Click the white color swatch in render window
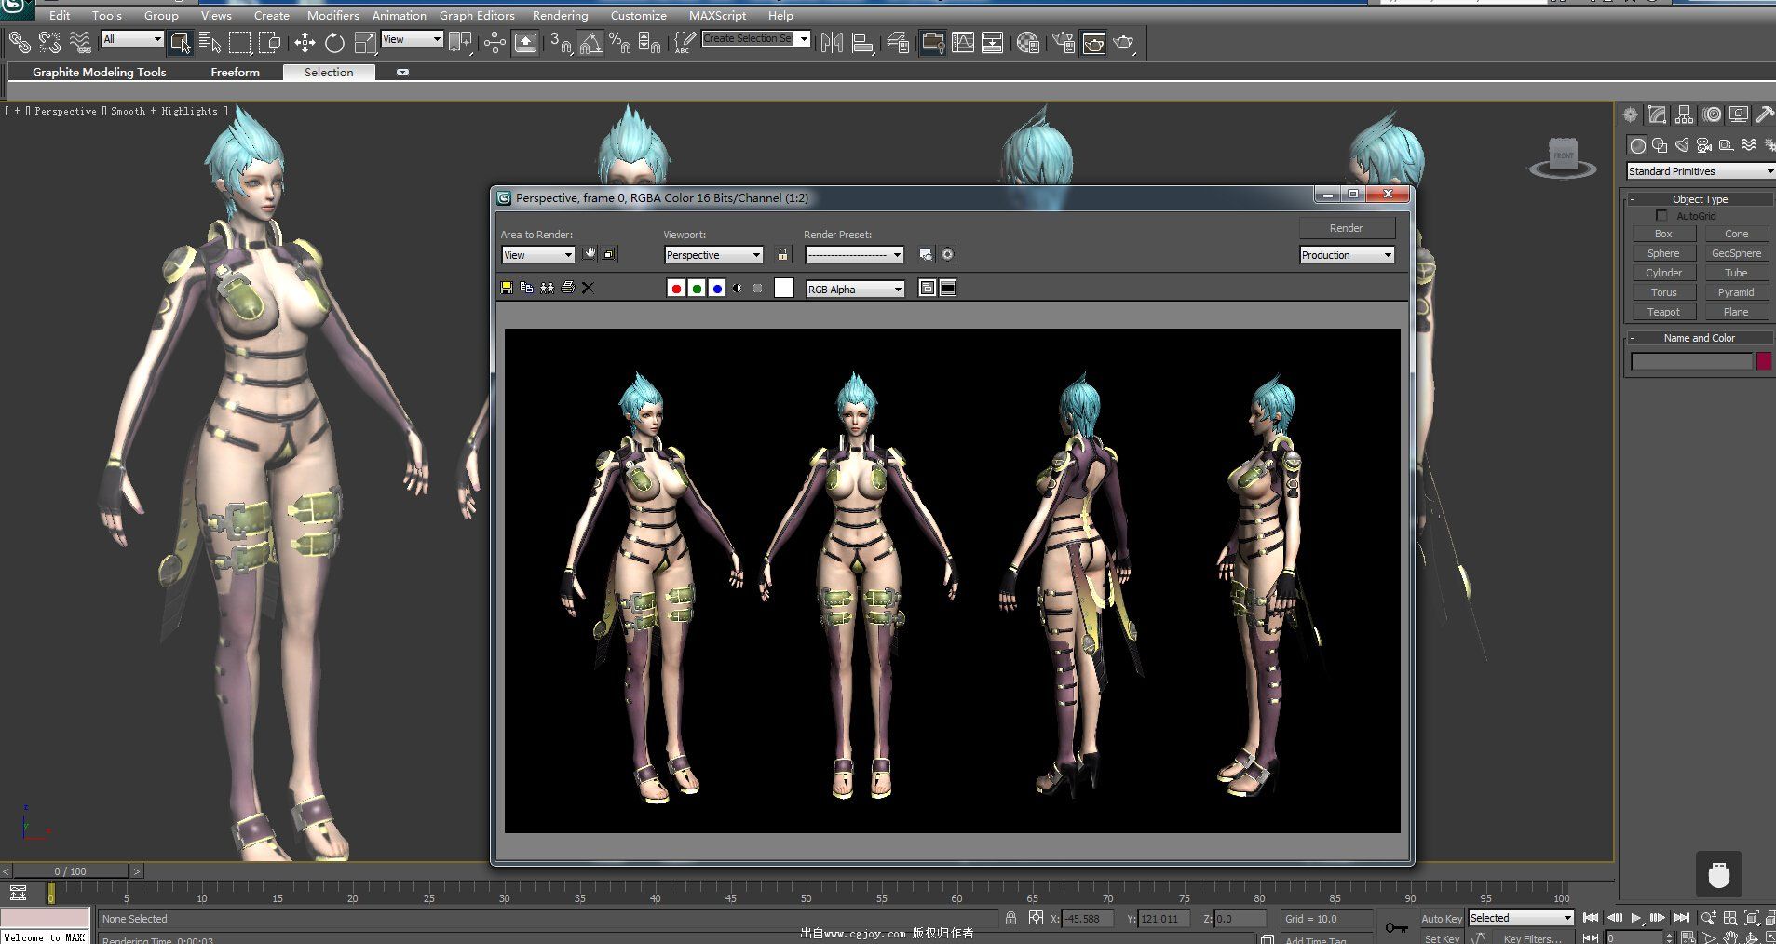Image resolution: width=1776 pixels, height=944 pixels. (x=784, y=289)
